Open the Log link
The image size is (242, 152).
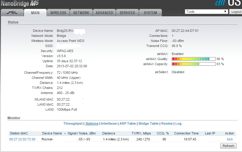[x=178, y=123]
